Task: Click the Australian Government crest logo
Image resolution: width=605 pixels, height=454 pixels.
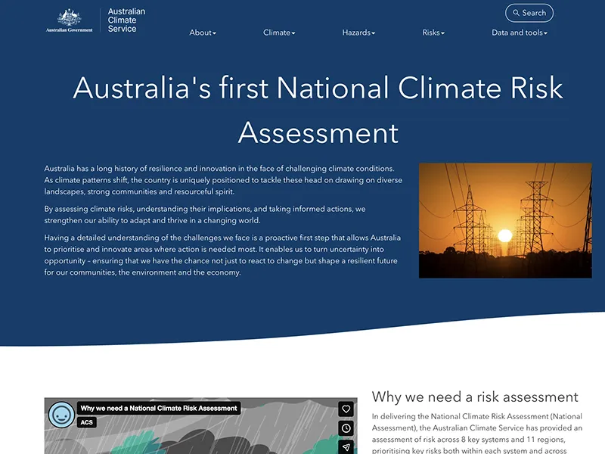Action: (x=69, y=20)
